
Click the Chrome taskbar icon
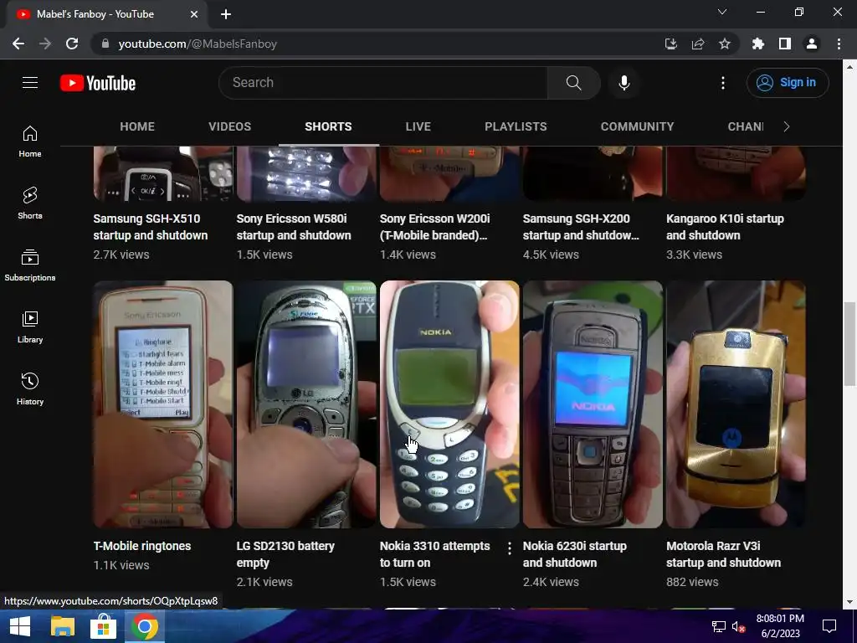coord(144,626)
